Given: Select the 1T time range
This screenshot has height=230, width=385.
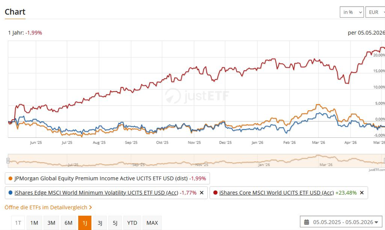Looking at the screenshot, I should pos(18,223).
